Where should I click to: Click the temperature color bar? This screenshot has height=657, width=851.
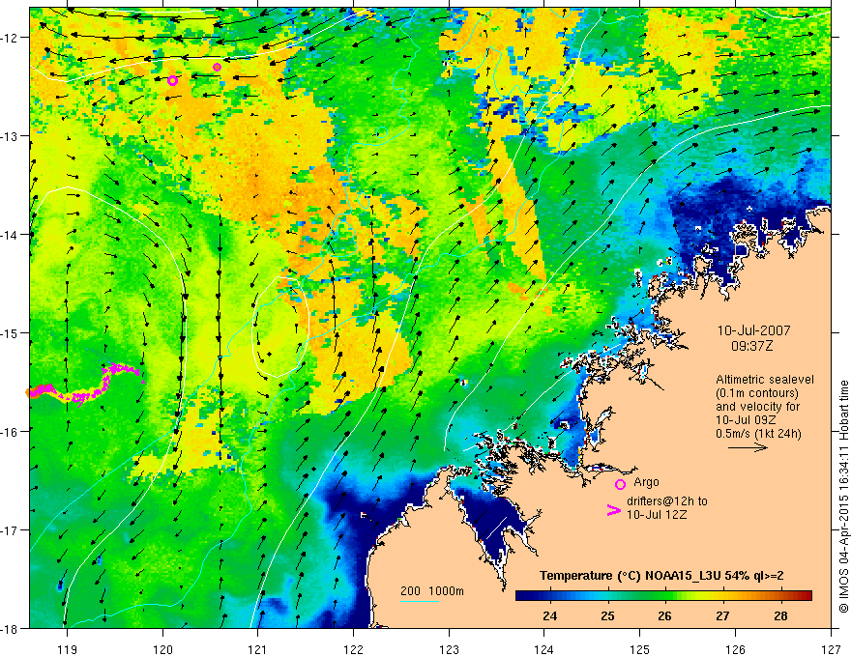663,595
